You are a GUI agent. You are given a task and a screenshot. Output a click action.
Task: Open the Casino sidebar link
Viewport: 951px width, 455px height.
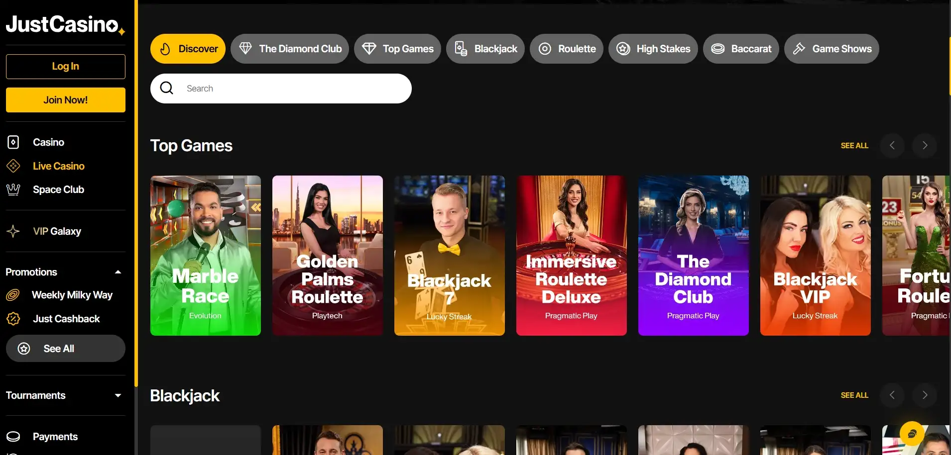click(48, 142)
